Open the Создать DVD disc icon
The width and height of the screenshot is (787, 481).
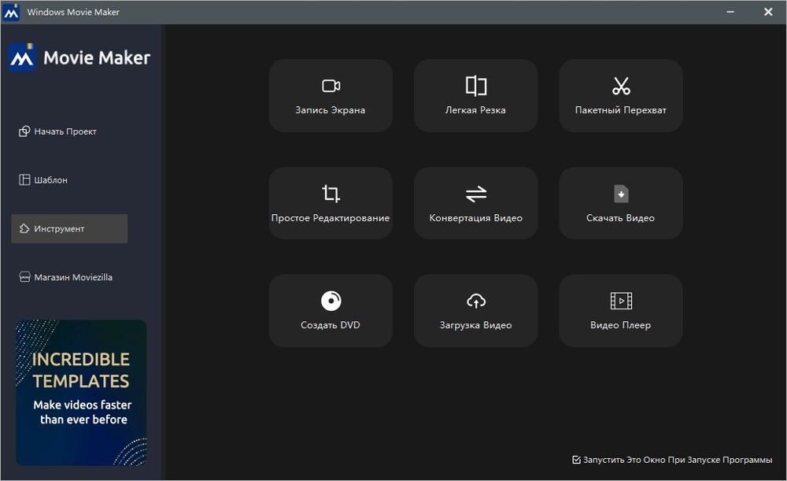coord(331,301)
